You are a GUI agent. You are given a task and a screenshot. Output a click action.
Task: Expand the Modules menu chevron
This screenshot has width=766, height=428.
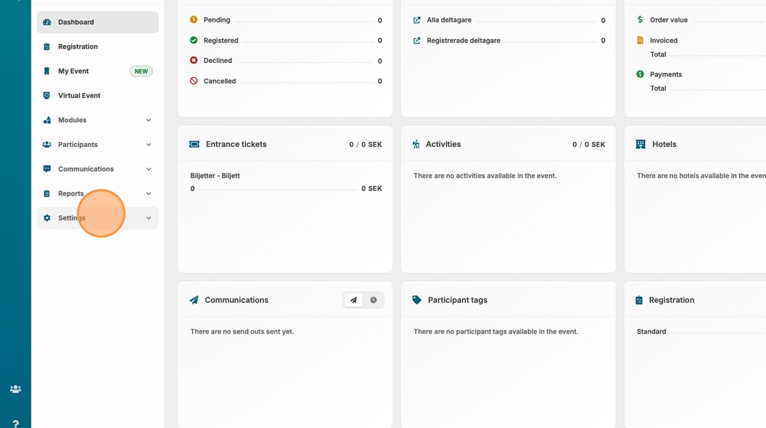pyautogui.click(x=148, y=120)
